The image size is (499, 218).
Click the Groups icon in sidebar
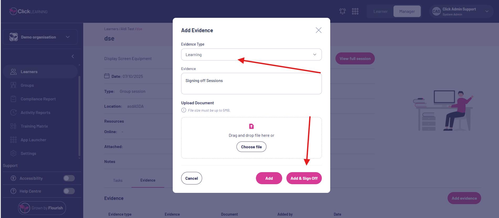(13, 85)
